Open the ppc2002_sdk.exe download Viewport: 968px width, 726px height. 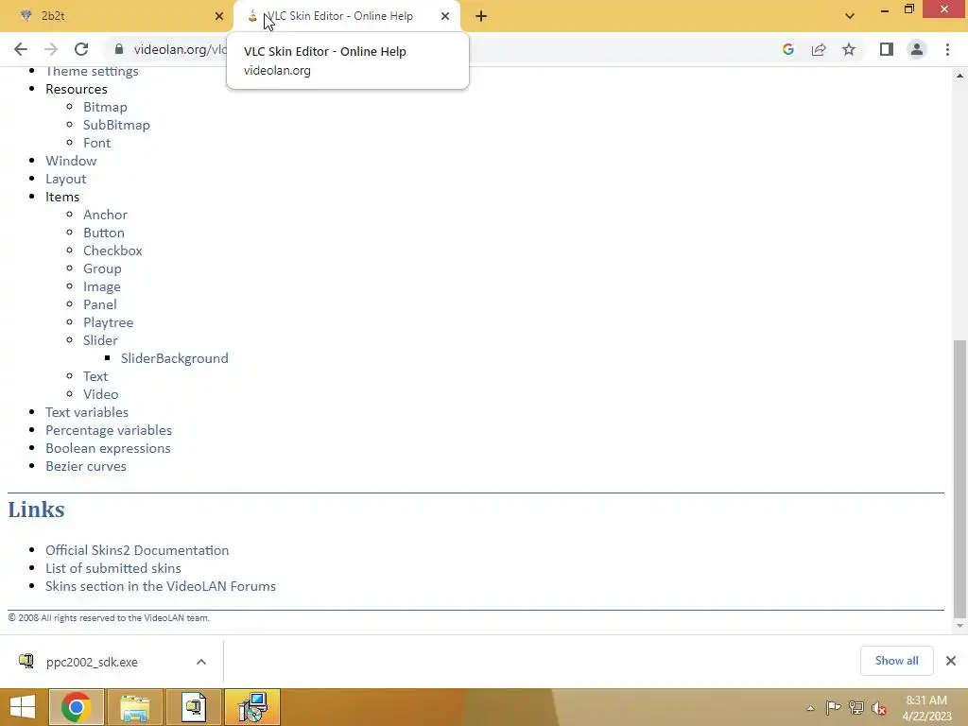(x=92, y=662)
